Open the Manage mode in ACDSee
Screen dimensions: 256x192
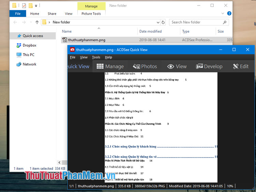[110, 67]
